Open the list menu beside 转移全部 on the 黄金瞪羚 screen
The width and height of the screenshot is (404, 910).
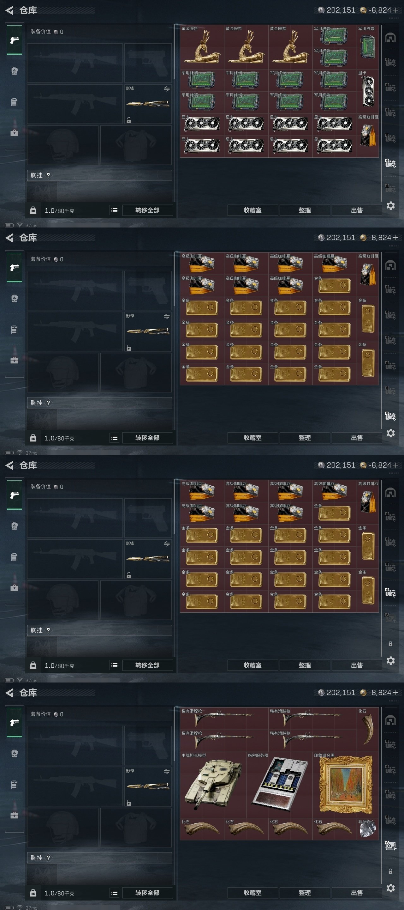(114, 210)
